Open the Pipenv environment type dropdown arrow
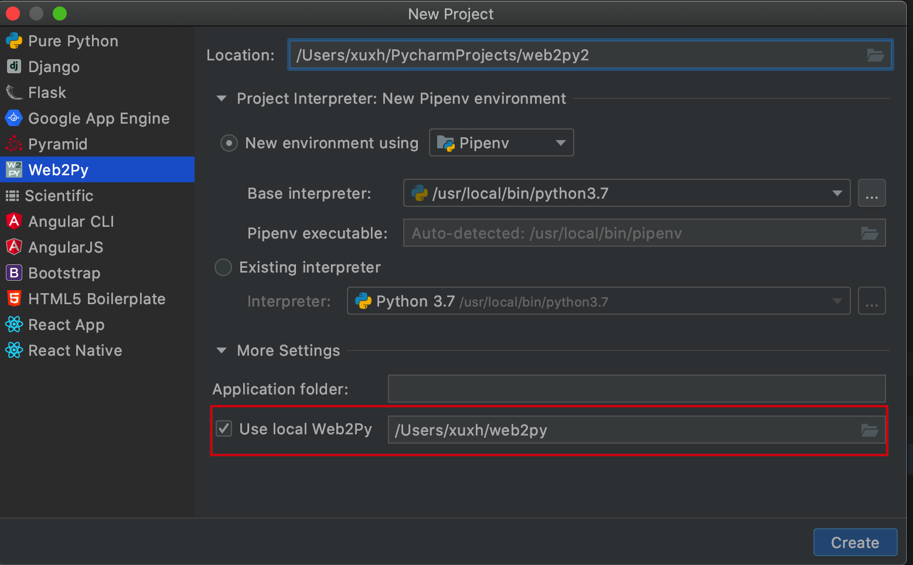Screen dimensions: 913x565 click(x=560, y=143)
